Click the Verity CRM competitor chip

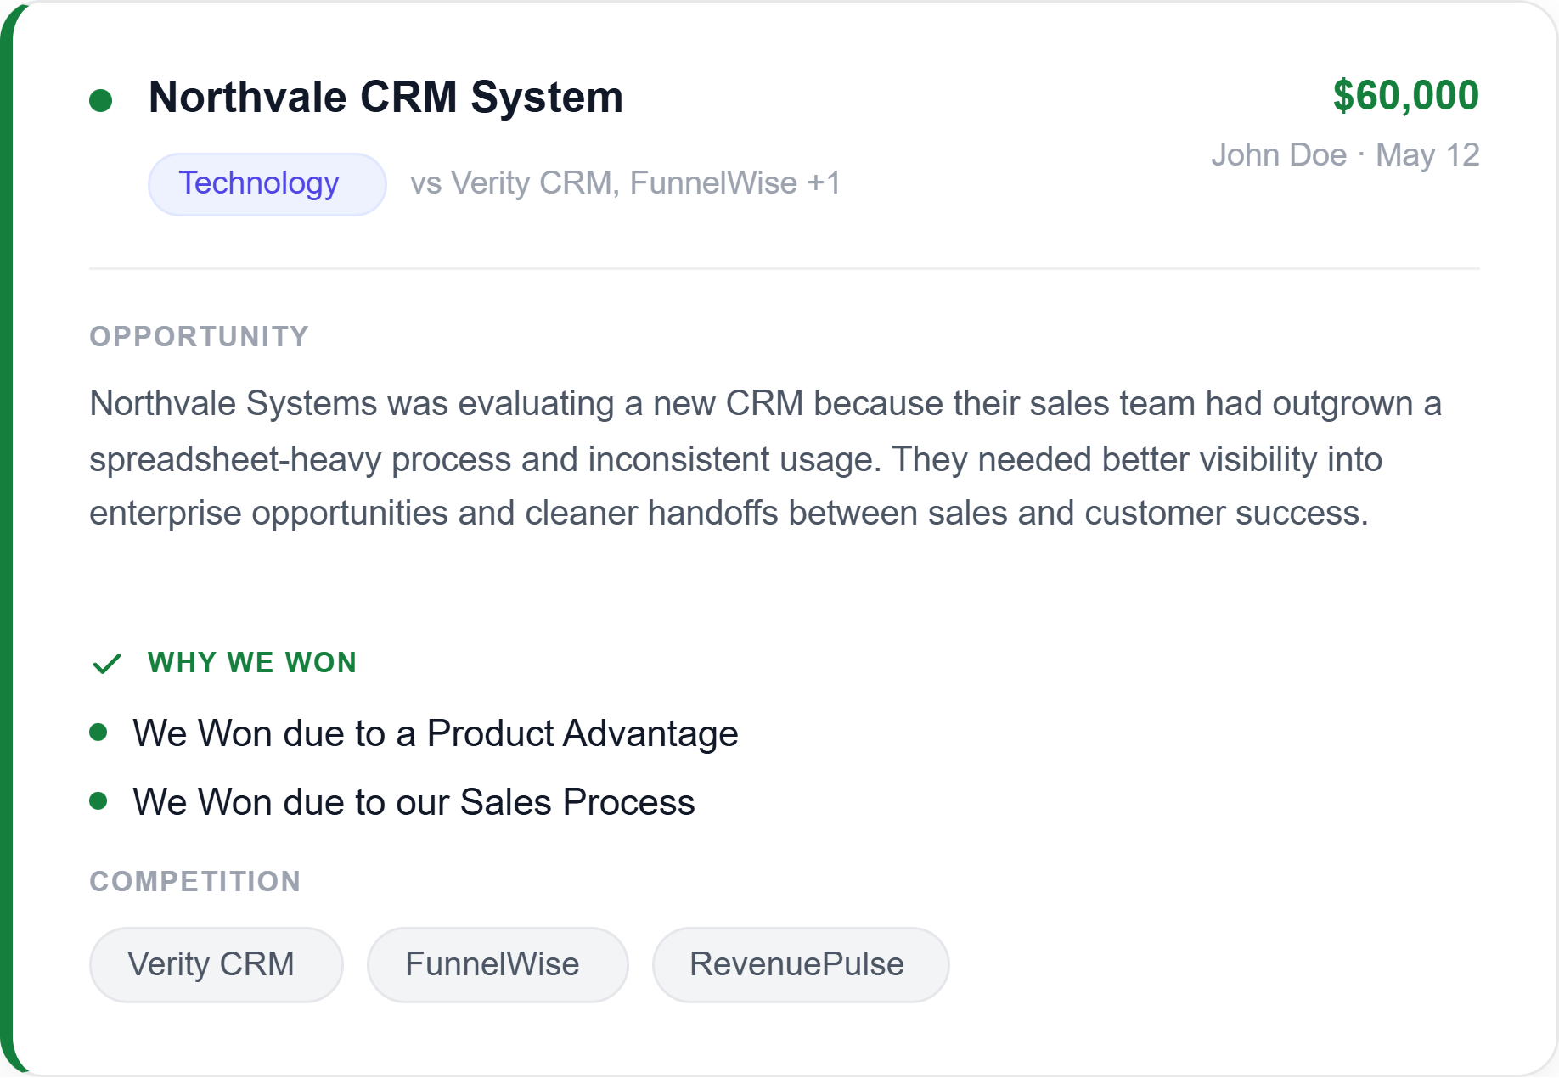click(217, 965)
